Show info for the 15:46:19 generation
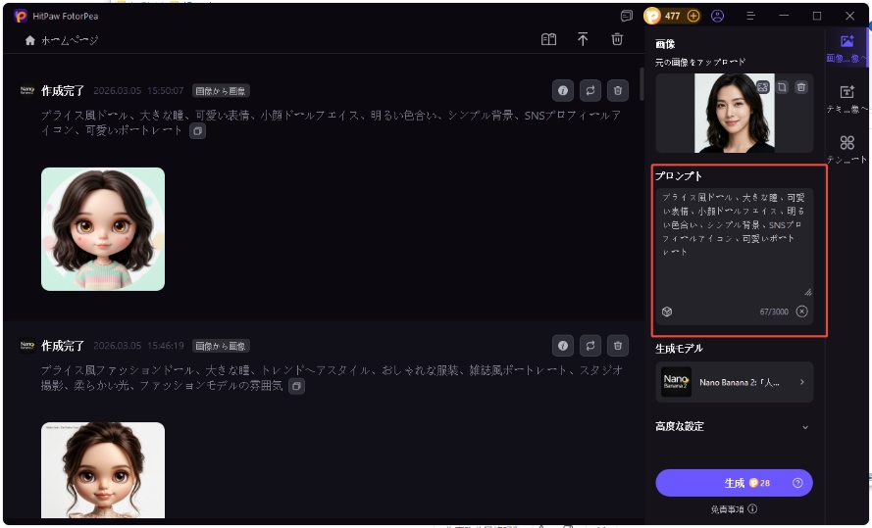 point(563,346)
